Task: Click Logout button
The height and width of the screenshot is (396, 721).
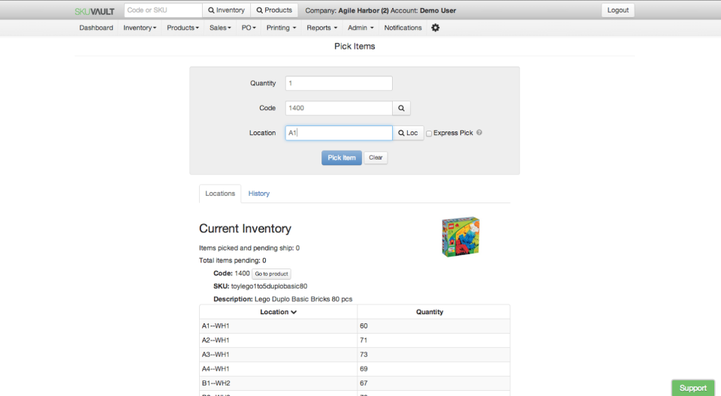Action: point(617,10)
